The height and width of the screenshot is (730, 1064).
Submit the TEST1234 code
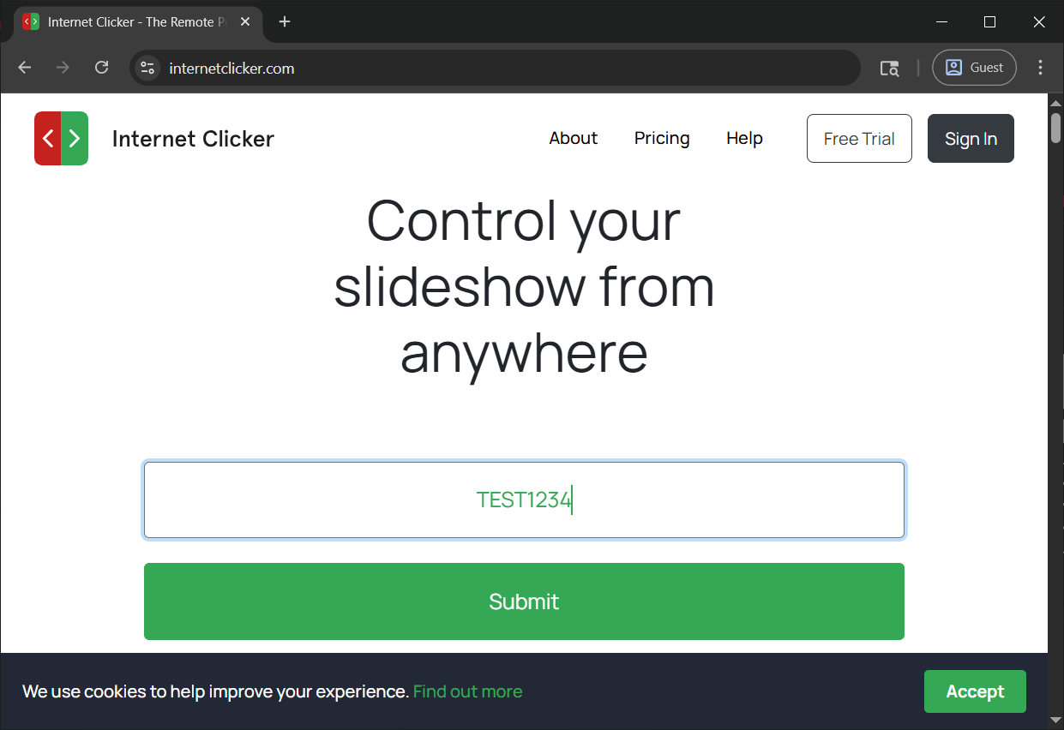523,601
